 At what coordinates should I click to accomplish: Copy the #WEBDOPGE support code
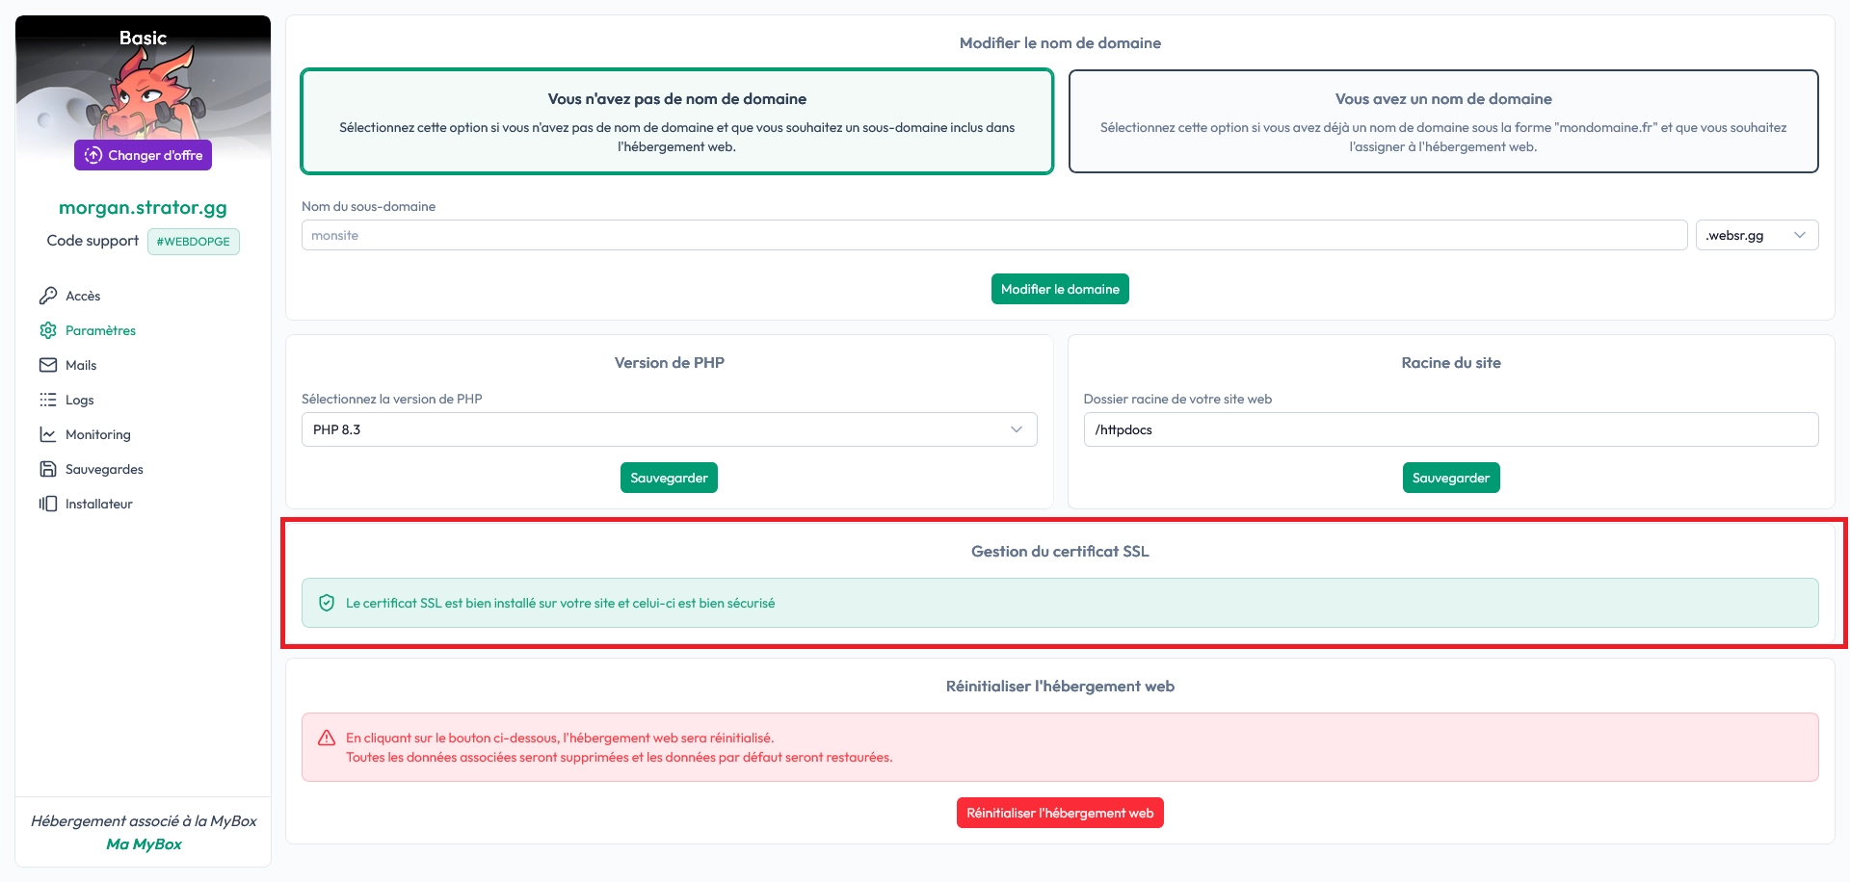click(193, 241)
